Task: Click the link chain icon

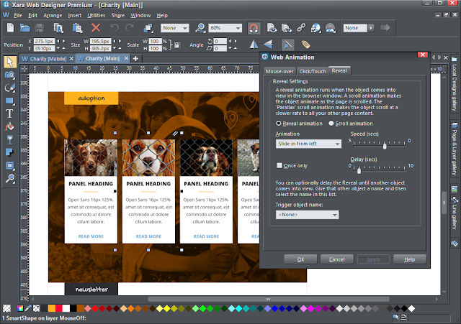Action: 301,28
